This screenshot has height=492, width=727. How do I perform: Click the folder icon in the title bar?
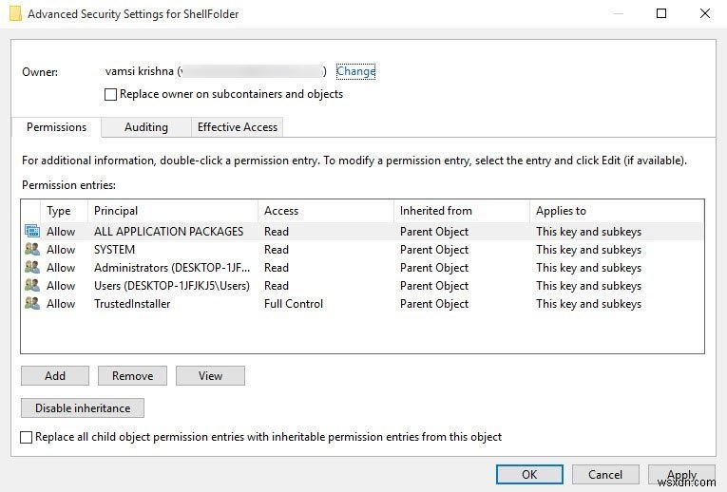pyautogui.click(x=15, y=13)
